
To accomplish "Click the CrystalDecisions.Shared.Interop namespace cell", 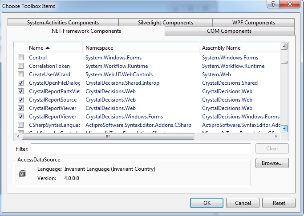I will (122, 83).
